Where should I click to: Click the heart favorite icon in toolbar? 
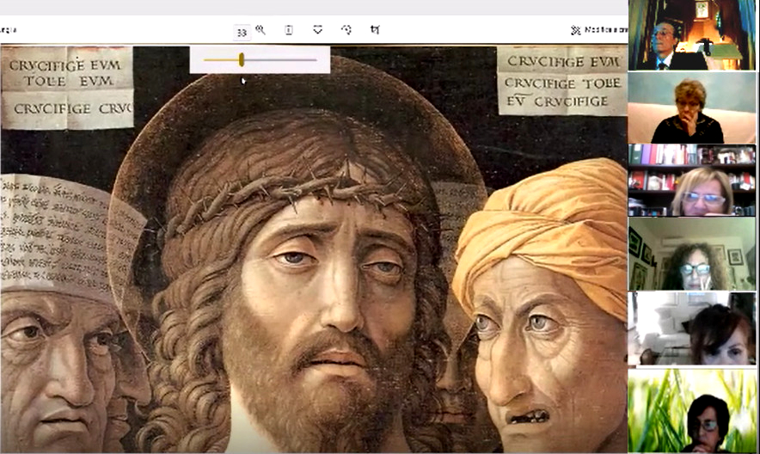(317, 30)
